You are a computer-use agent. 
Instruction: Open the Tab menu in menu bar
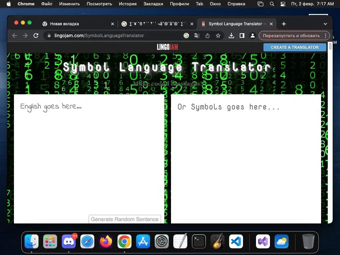(x=199, y=4)
